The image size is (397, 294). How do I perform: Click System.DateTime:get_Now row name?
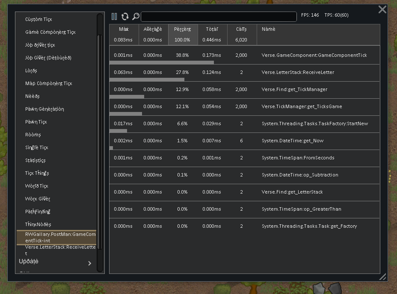(x=293, y=141)
